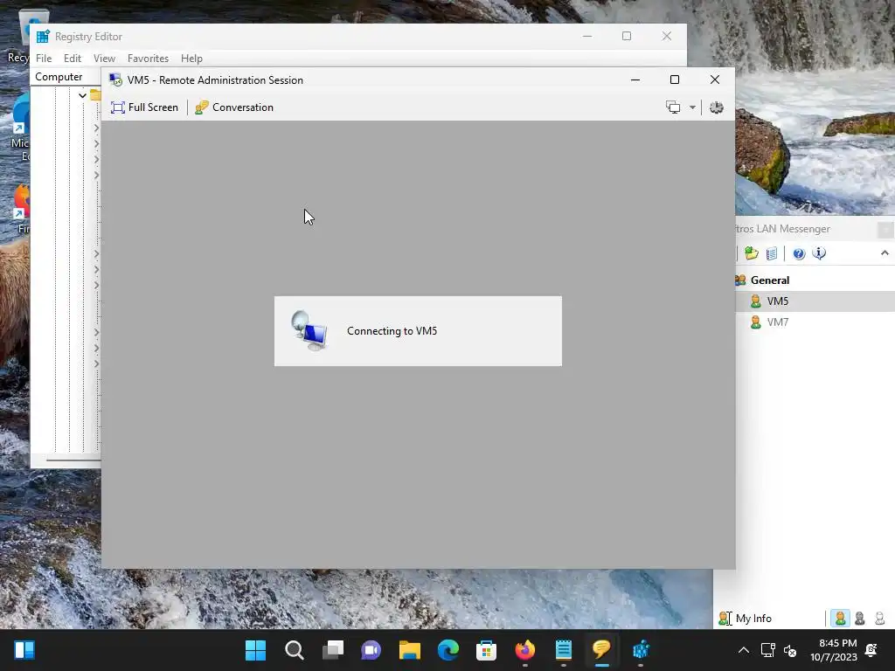This screenshot has width=895, height=671.
Task: Open the Edit menu in Registry Editor
Action: tap(72, 59)
